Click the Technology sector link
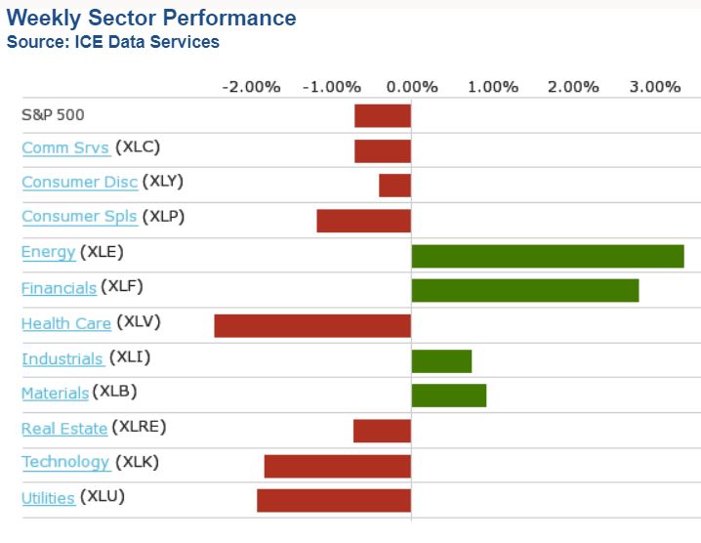Image resolution: width=701 pixels, height=543 pixels. point(65,463)
